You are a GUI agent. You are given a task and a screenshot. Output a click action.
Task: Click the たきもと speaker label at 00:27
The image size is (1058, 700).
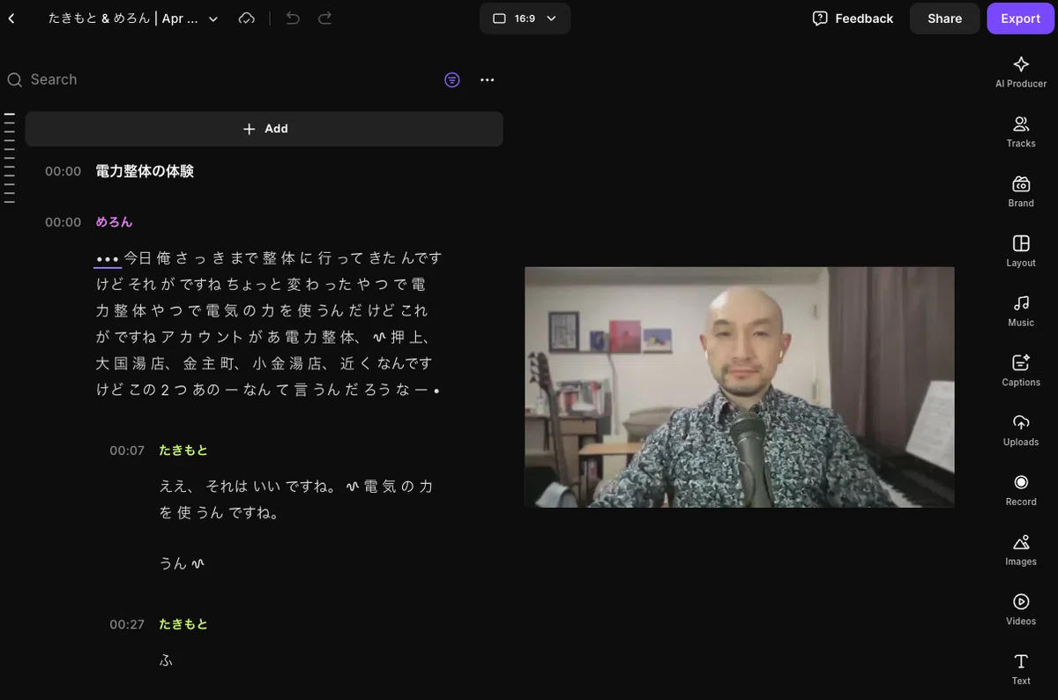[x=183, y=624]
